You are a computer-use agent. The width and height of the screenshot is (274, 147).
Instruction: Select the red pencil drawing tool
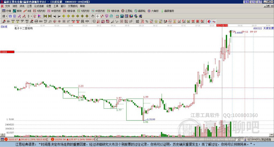[x=4, y=21]
